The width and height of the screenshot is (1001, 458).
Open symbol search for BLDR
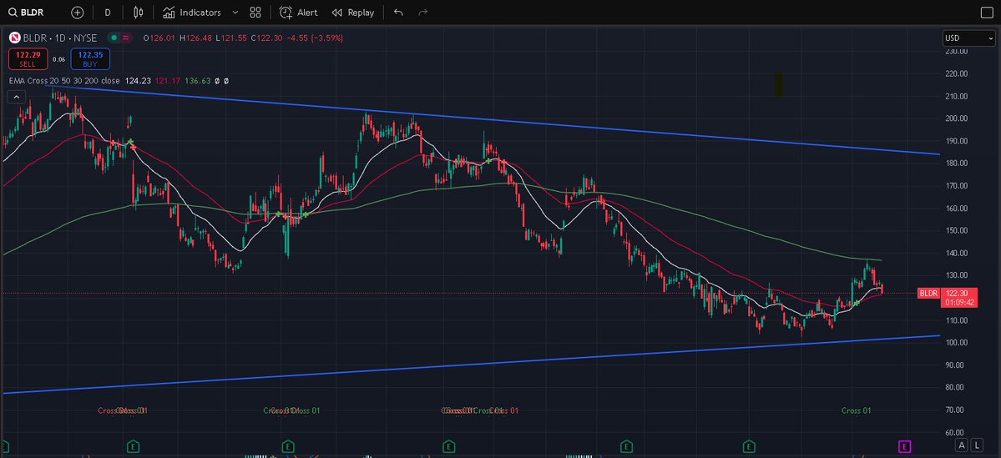click(26, 13)
